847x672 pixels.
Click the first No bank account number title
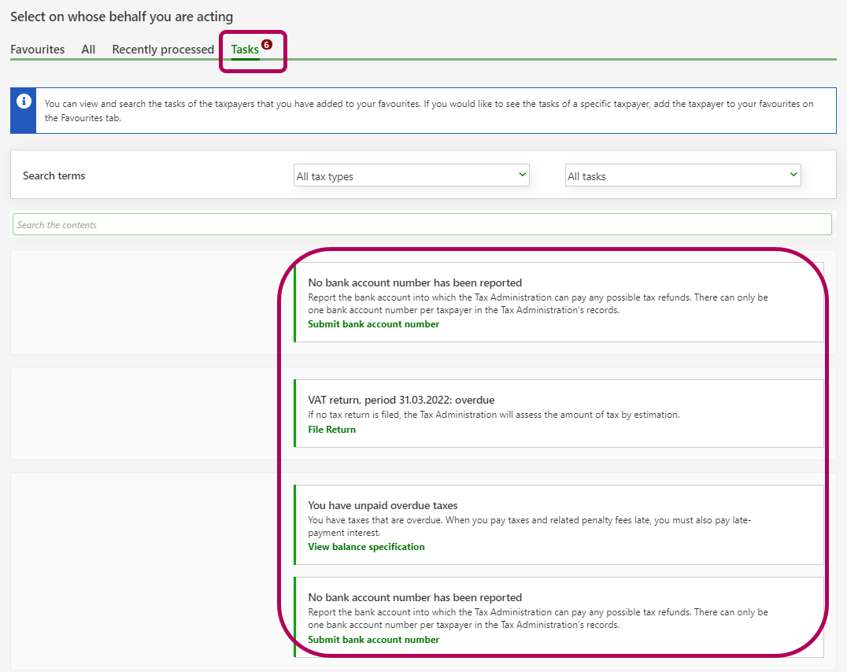click(415, 282)
